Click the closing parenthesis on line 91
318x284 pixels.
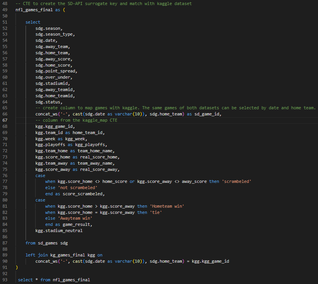tap(17, 267)
